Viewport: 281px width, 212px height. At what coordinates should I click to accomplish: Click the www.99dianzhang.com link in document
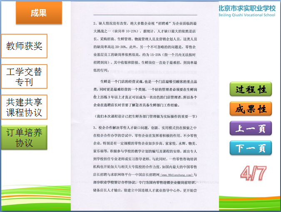pos(177,175)
